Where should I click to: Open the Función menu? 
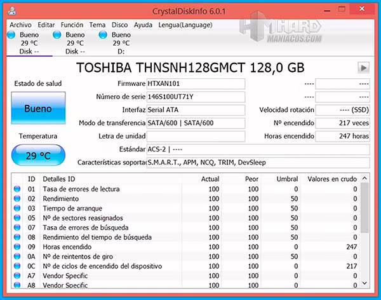[72, 25]
